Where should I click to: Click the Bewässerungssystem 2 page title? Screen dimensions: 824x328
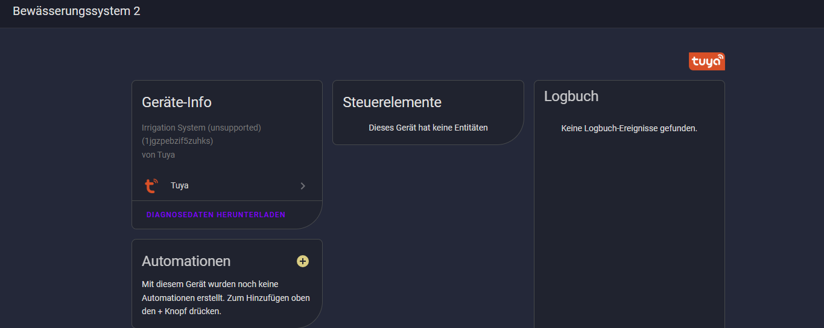point(77,11)
